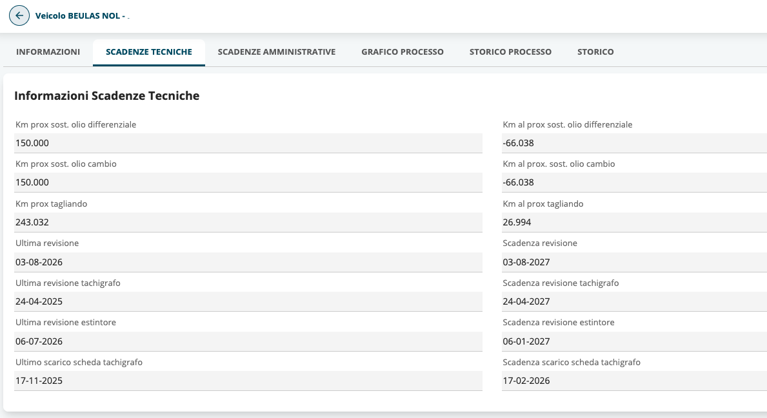Click the 'Km al prox sost. olio differenziale' label
This screenshot has width=767, height=418.
(x=568, y=124)
